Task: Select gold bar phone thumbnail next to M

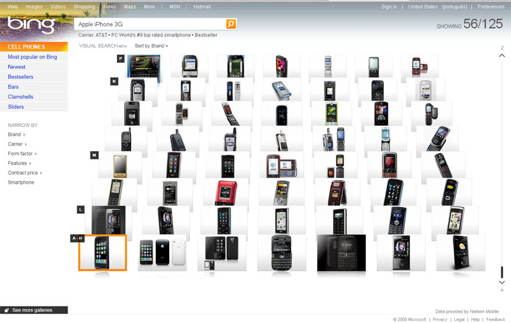Action: click(119, 166)
